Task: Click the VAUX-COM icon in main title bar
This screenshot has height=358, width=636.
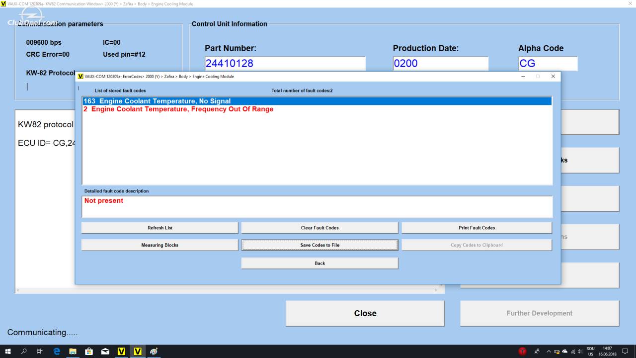Action: point(3,3)
